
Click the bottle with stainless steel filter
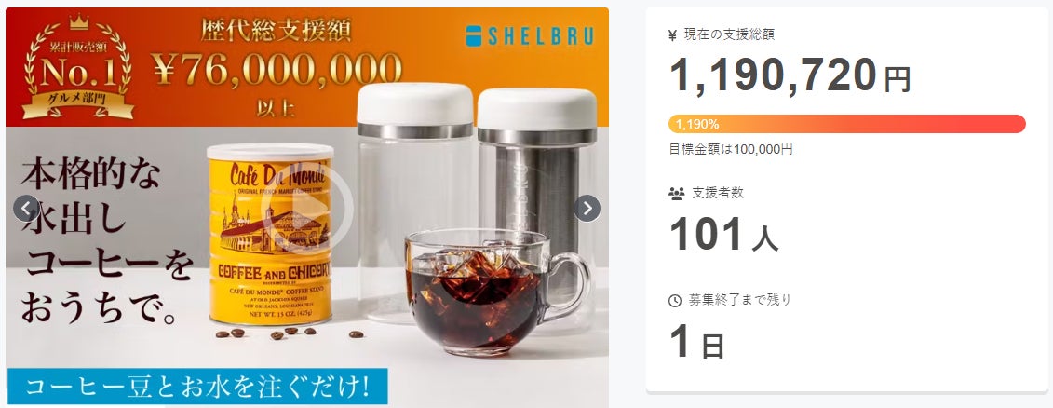click(x=536, y=201)
